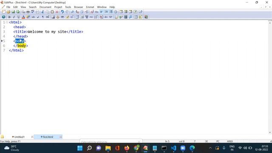Delete selection with the red X icon

[x=57, y=12]
